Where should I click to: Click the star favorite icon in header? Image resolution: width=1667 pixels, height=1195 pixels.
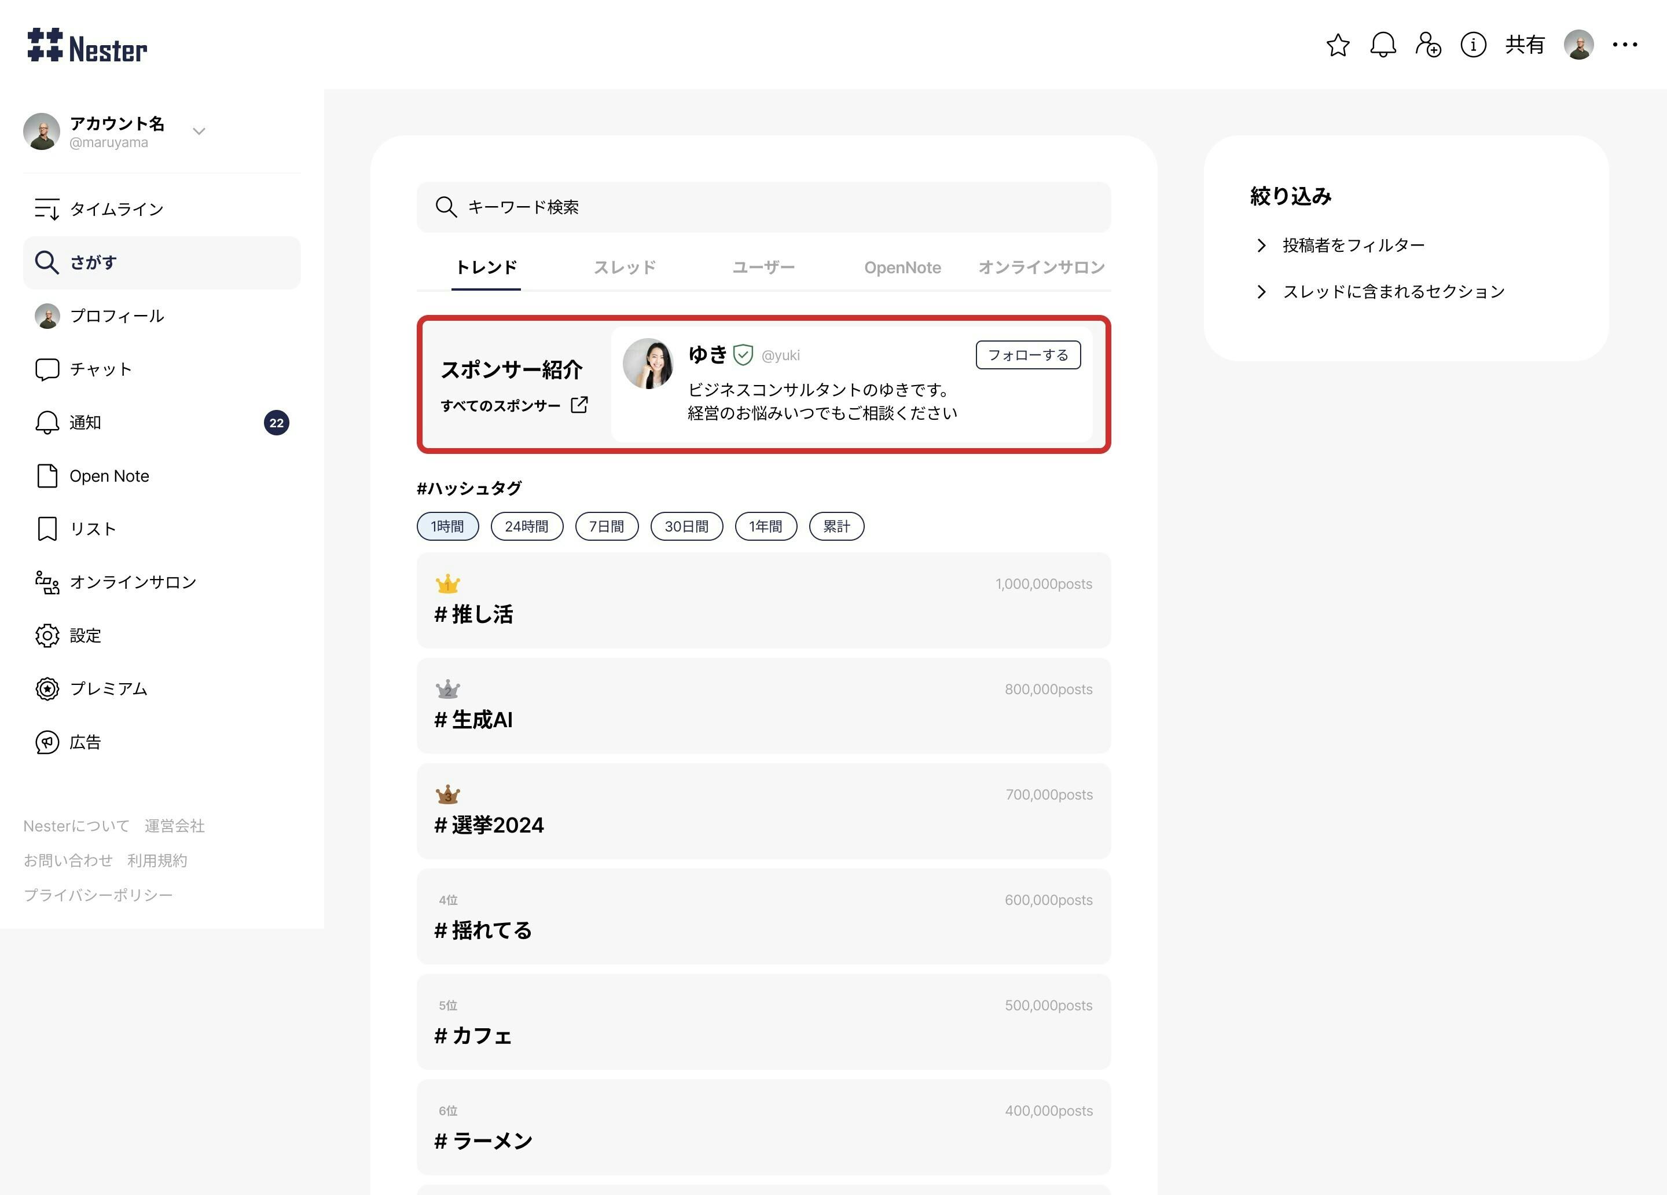1337,45
